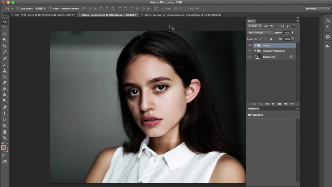
Task: Select the History Brush tool
Action: (x=5, y=77)
